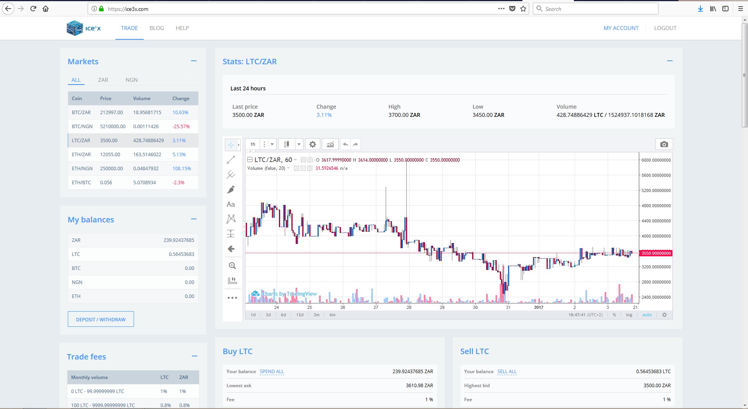Screen dimensions: 748x409
Task: Select the pitchfork drawing tool
Action: 231,175
